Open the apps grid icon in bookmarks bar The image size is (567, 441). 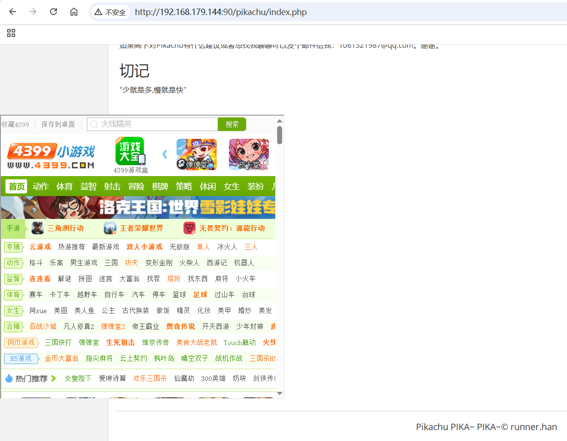(x=11, y=33)
